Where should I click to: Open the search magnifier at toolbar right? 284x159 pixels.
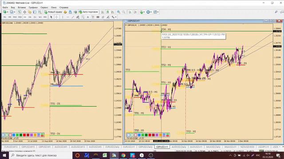(276, 12)
